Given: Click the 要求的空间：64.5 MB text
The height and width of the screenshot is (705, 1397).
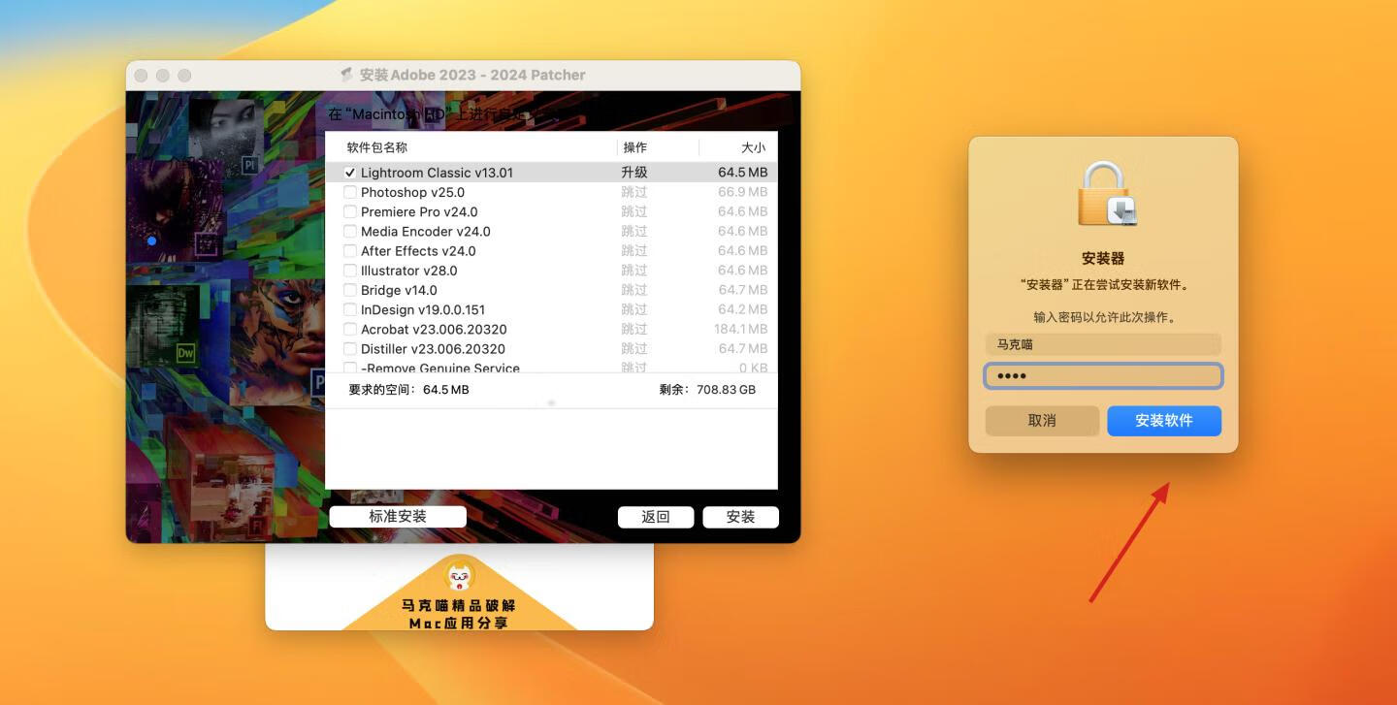Looking at the screenshot, I should coord(408,390).
